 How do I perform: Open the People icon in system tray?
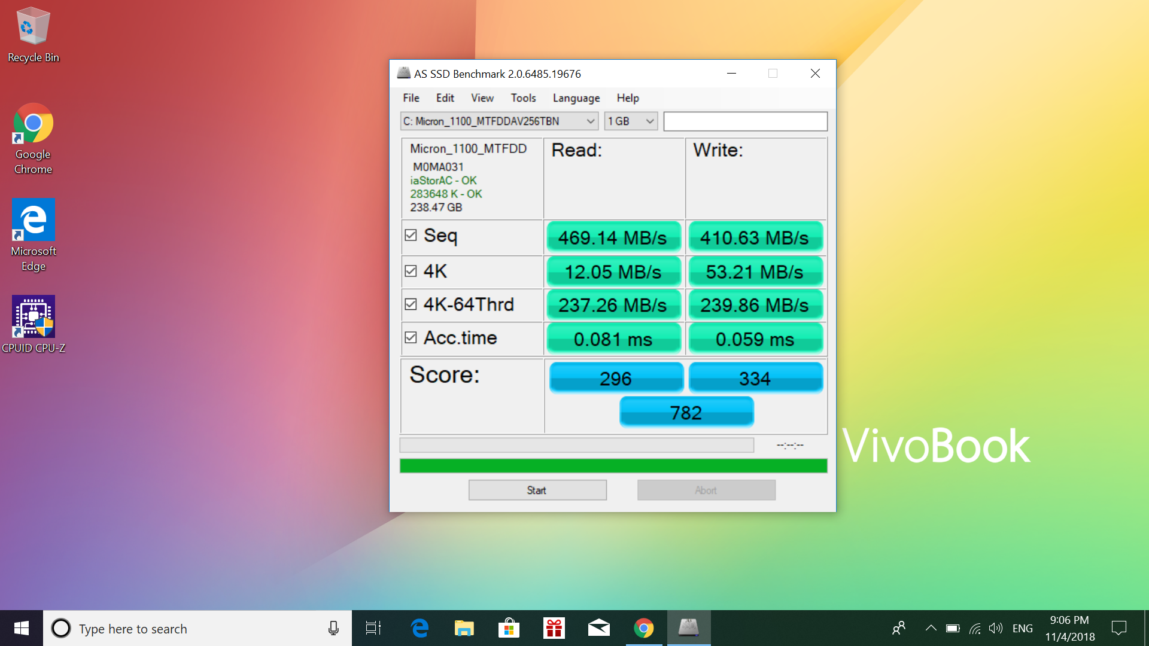click(x=899, y=628)
